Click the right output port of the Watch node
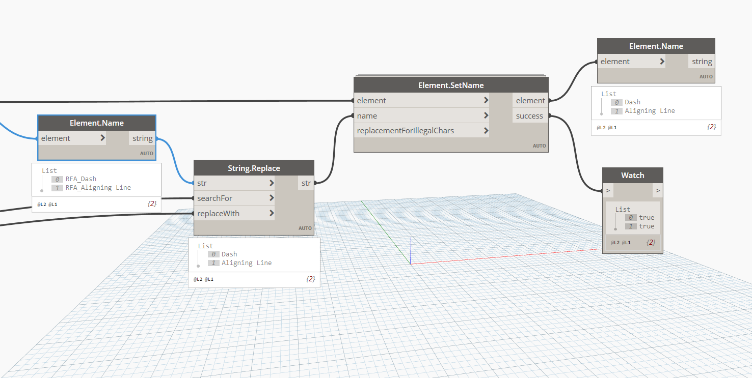The height and width of the screenshot is (378, 752). click(x=657, y=190)
